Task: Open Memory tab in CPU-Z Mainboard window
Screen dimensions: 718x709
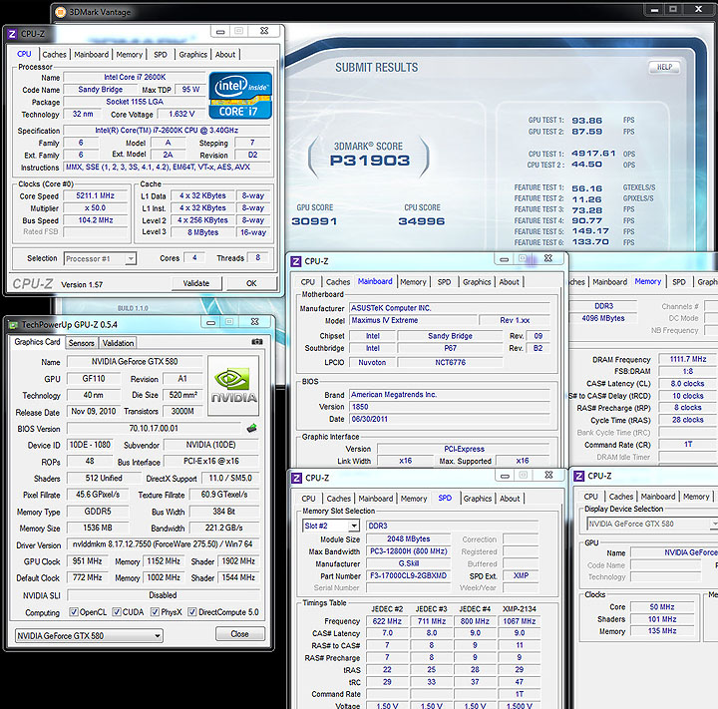Action: click(x=413, y=281)
